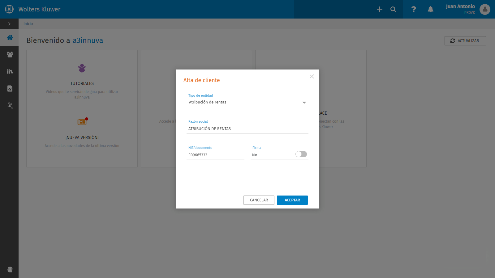Click the support icon at sidebar bottom
This screenshot has width=495, height=278.
point(10,269)
